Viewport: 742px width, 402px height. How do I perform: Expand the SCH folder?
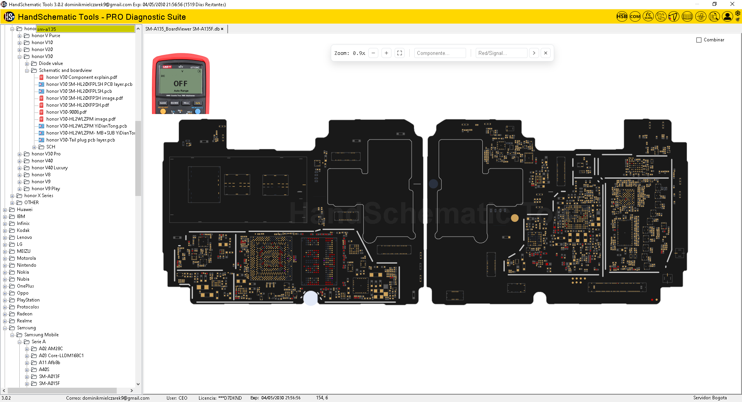(34, 147)
